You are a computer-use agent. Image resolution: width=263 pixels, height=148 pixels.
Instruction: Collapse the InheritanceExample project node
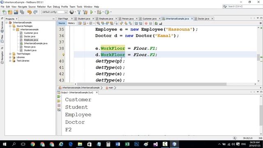coord(7,23)
